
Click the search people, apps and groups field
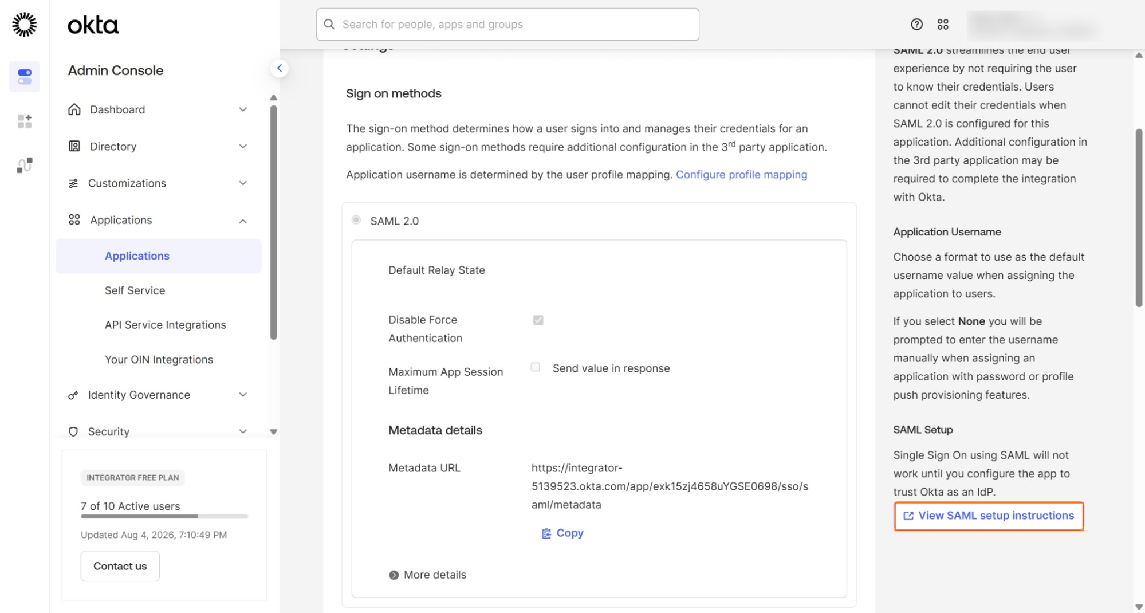[x=507, y=24]
